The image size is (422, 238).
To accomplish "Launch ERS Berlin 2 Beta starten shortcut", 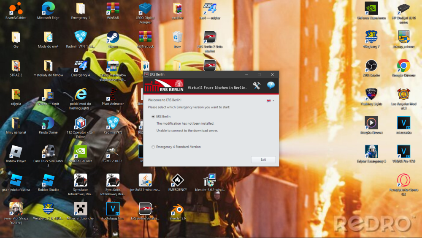I will (x=210, y=42).
